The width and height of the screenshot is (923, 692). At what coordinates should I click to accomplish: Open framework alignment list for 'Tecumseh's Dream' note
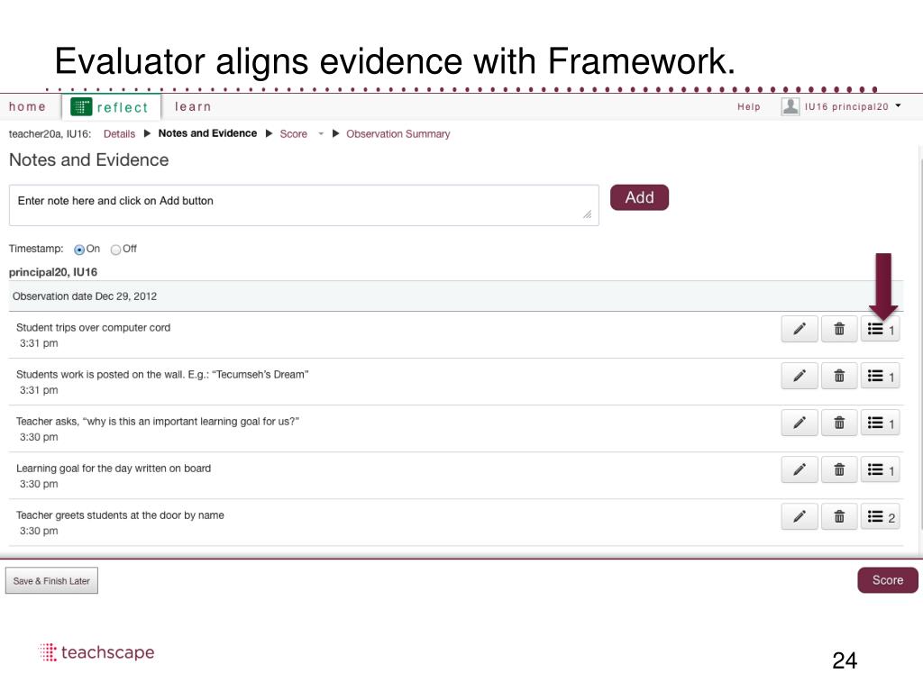click(880, 377)
